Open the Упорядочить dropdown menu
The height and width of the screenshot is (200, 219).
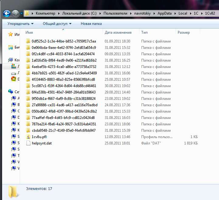[x=20, y=24]
